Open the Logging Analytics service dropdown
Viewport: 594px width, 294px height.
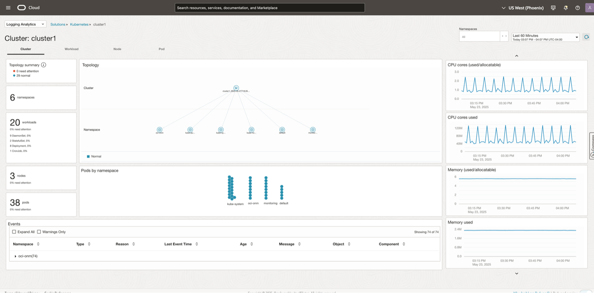coord(25,24)
